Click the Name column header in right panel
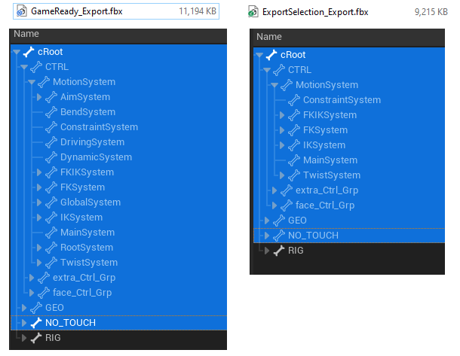 coord(269,37)
